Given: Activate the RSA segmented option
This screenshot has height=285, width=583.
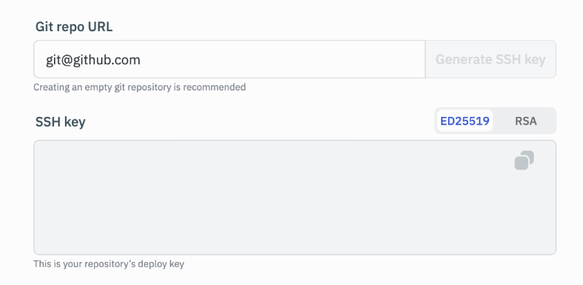Looking at the screenshot, I should 526,121.
